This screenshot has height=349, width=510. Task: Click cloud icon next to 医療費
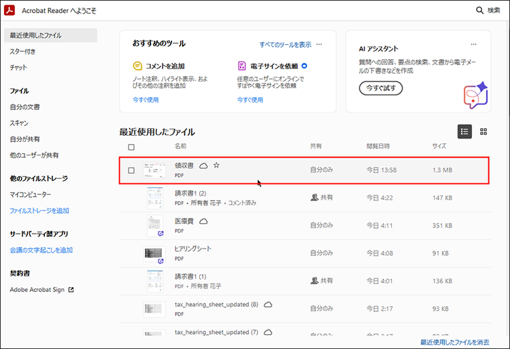click(203, 221)
